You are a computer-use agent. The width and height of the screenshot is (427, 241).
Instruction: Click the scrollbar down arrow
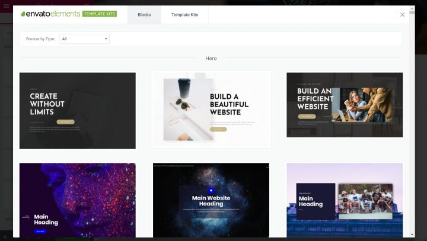[412, 234]
